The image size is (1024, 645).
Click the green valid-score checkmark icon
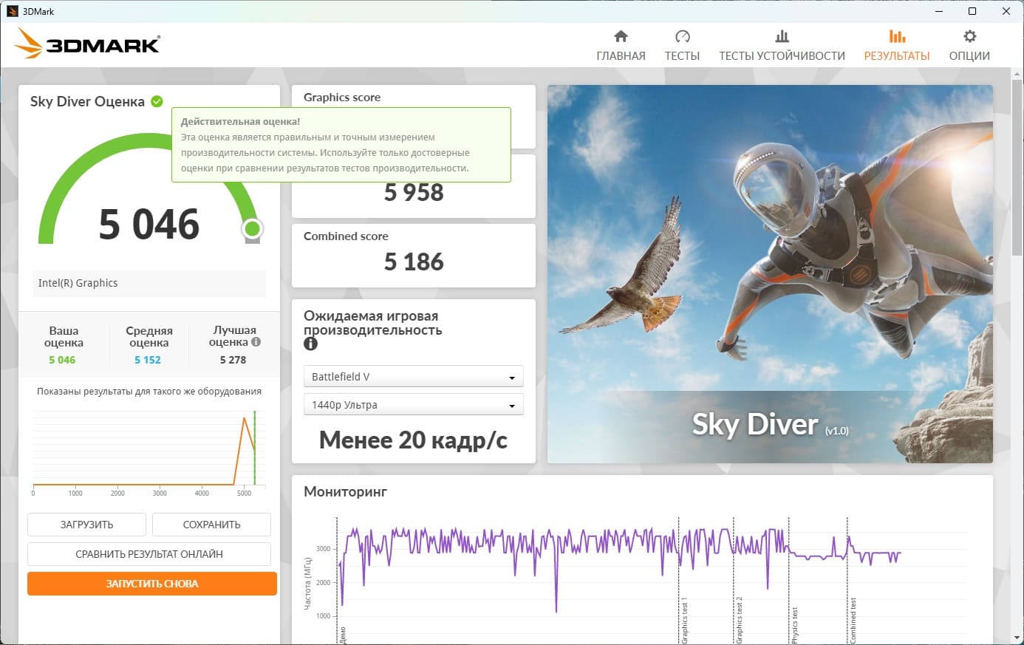pyautogui.click(x=157, y=101)
